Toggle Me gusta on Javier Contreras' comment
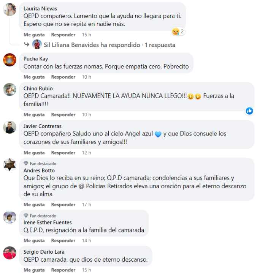The width and height of the screenshot is (260, 273). click(34, 153)
